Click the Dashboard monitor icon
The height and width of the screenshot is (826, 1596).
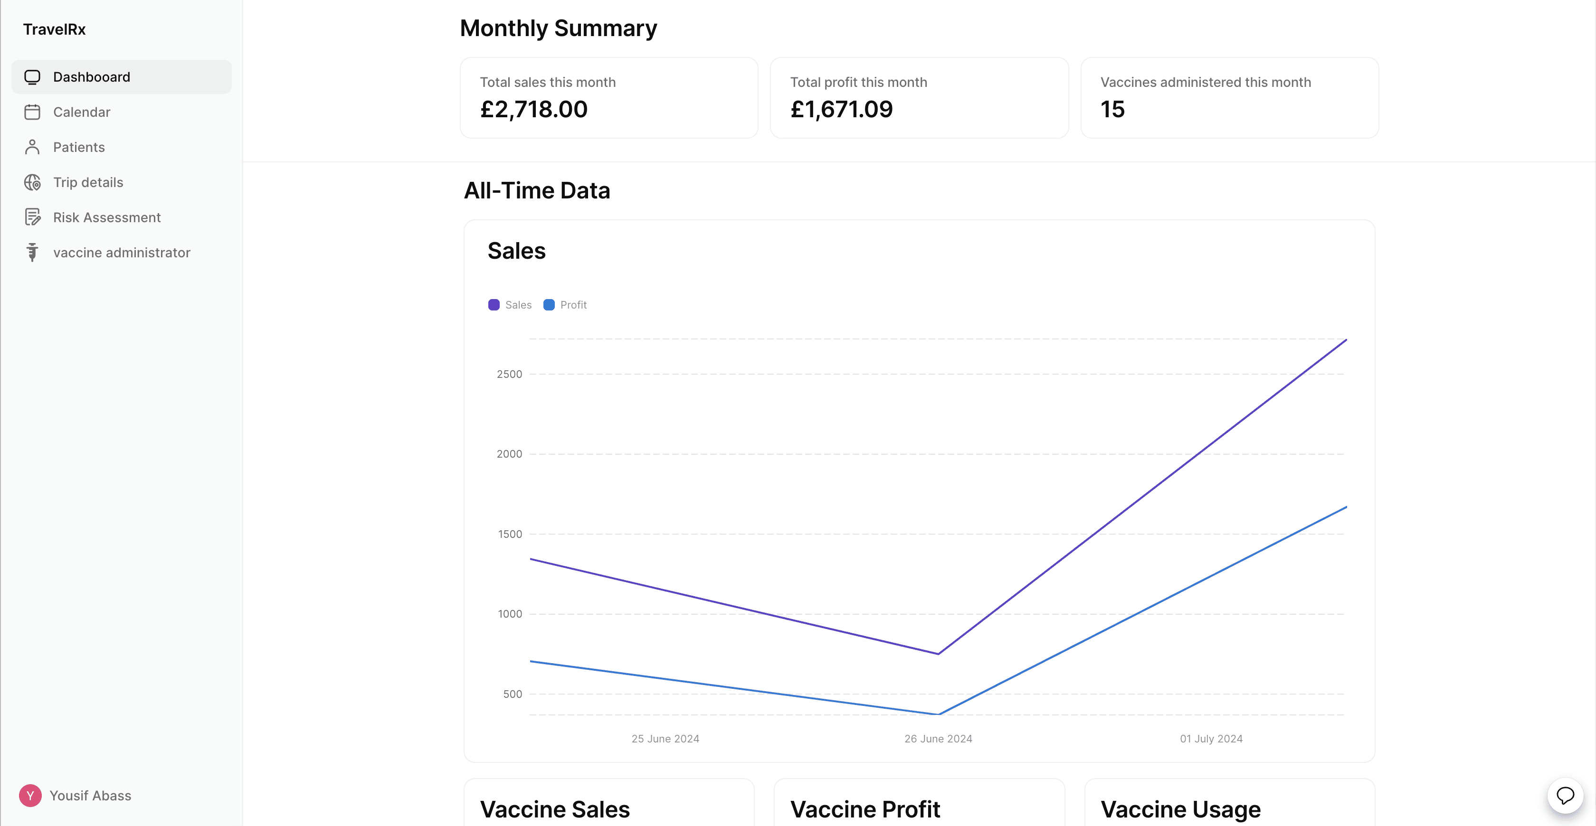pyautogui.click(x=32, y=77)
